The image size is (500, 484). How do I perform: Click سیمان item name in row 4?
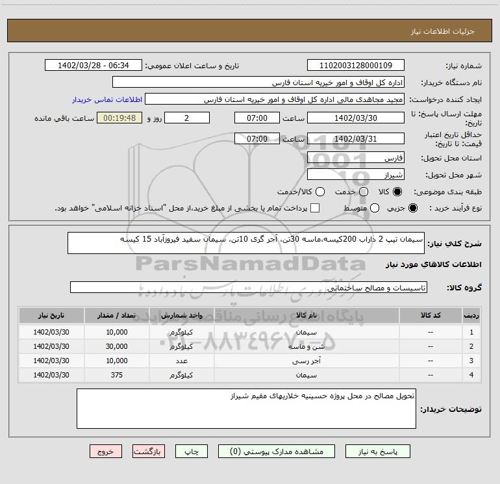click(306, 376)
